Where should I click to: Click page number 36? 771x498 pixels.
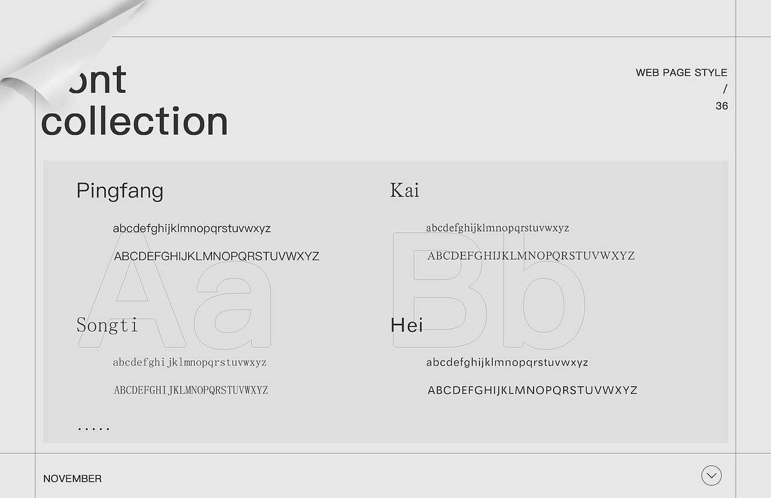722,106
